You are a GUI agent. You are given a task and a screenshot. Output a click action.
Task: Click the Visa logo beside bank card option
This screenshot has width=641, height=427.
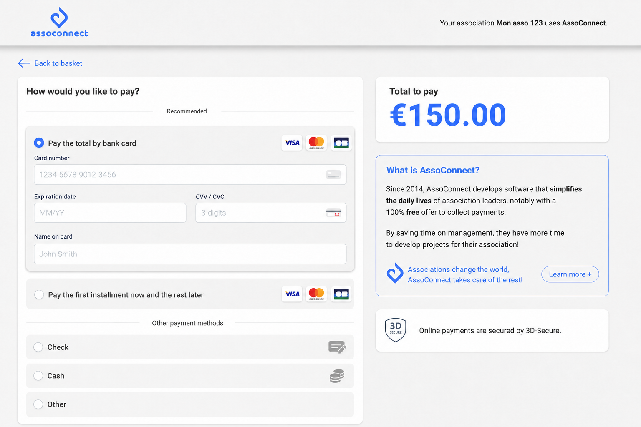click(x=292, y=143)
